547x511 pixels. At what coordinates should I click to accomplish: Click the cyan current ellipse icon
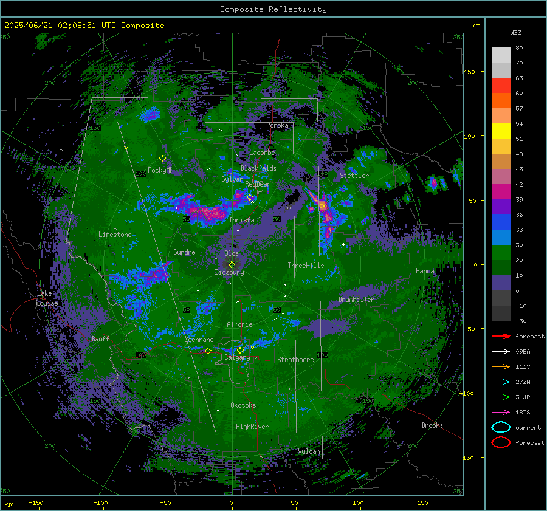coord(501,427)
